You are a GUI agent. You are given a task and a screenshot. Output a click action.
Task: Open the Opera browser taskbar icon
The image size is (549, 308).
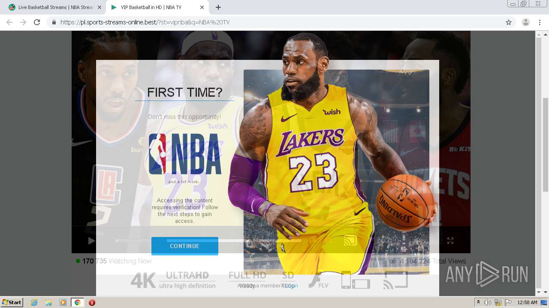click(x=92, y=302)
